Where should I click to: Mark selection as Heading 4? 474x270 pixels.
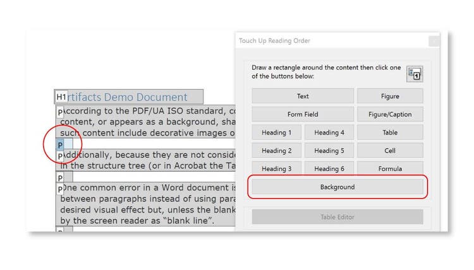tap(329, 132)
